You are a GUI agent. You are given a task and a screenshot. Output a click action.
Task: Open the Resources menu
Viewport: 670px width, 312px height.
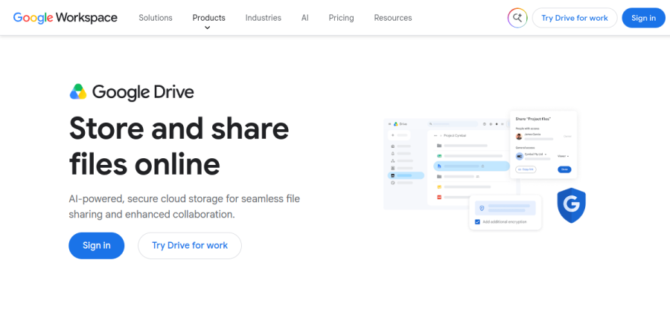(393, 18)
